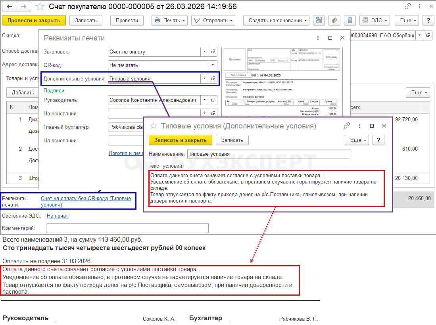Screen dimensions: 436x325
Task: Maximize the Реквизиты печати dialog
Action: coord(330,38)
